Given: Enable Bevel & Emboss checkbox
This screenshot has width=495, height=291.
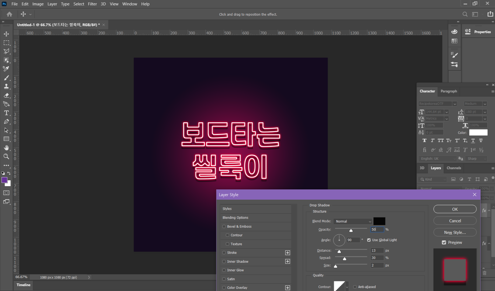Looking at the screenshot, I should [x=224, y=226].
